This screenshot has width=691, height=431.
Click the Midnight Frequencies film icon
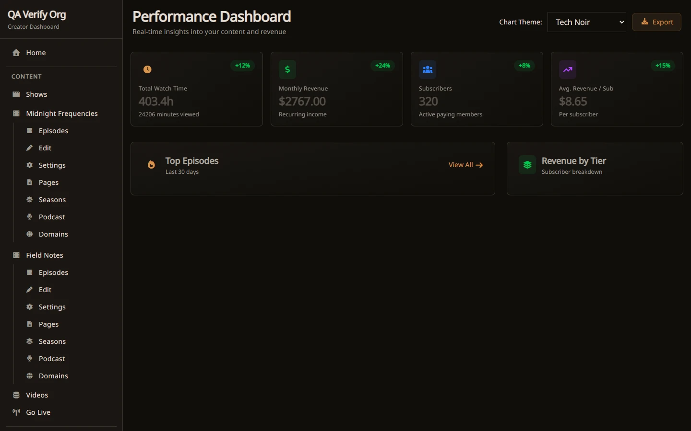click(x=16, y=113)
